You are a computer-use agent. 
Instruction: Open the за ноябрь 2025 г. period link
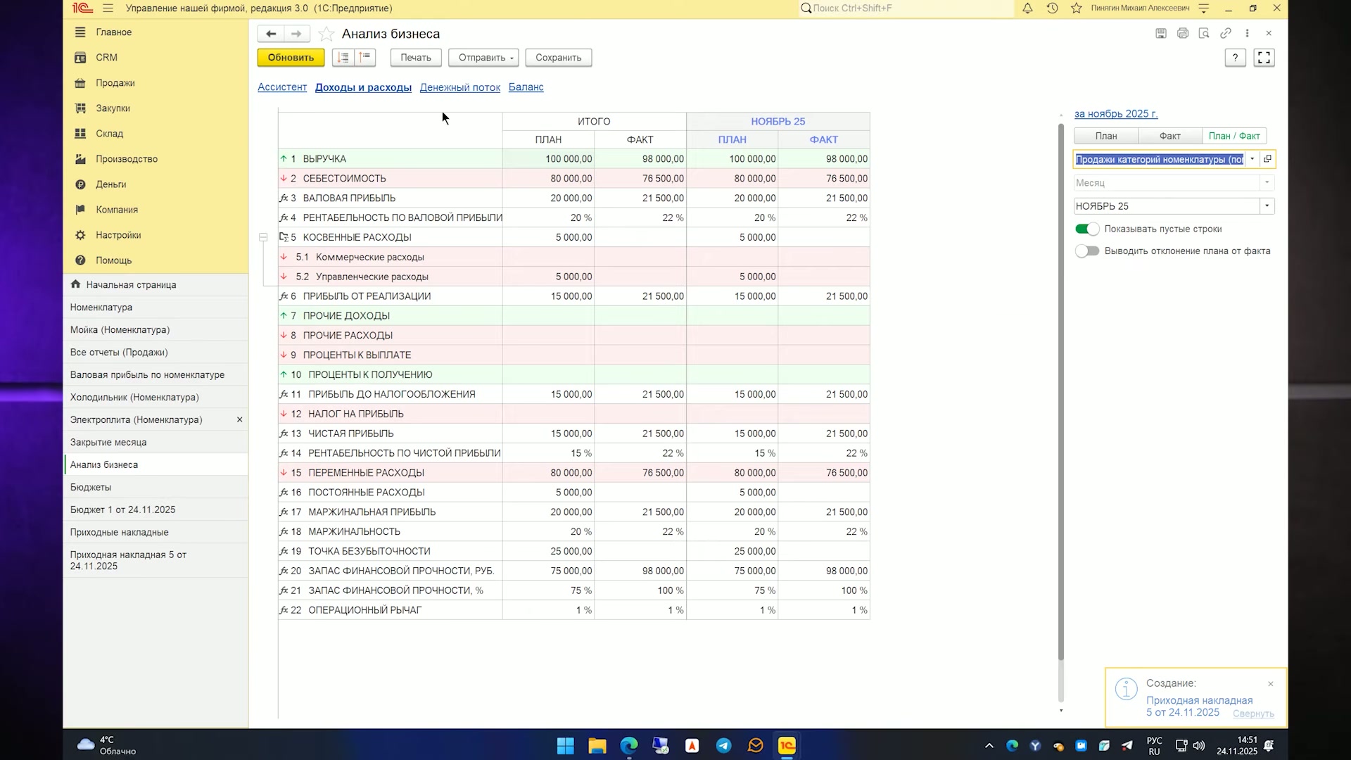[x=1116, y=114]
